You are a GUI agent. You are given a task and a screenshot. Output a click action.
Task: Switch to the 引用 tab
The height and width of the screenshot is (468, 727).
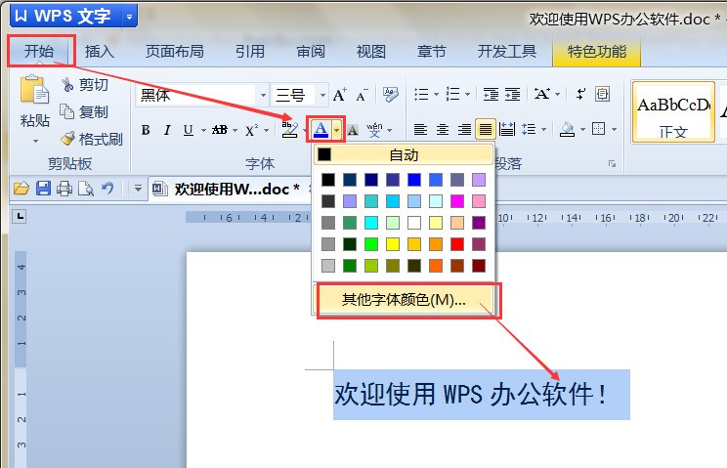249,51
